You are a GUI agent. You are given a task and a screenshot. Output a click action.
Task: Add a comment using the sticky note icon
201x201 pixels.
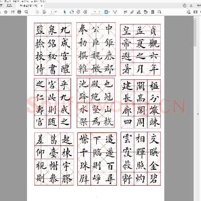125,12
